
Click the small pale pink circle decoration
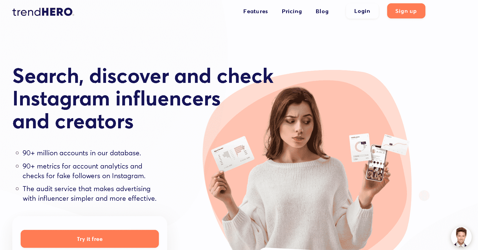[x=424, y=195]
